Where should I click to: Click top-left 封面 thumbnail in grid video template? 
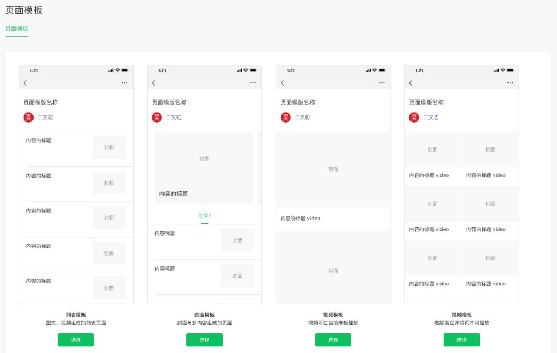(x=432, y=149)
